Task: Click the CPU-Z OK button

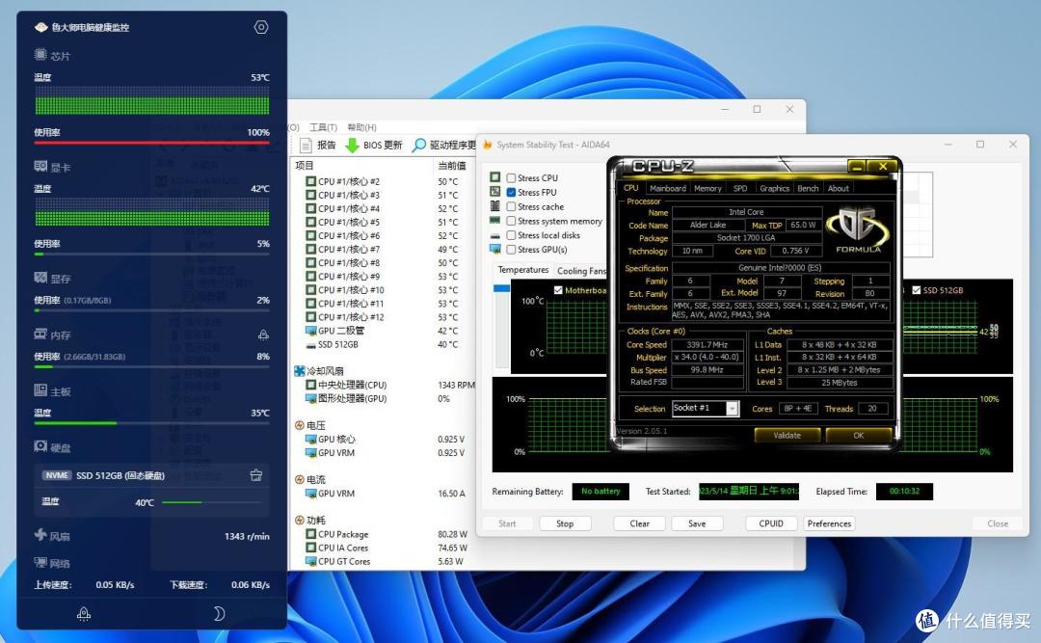Action: click(x=859, y=436)
